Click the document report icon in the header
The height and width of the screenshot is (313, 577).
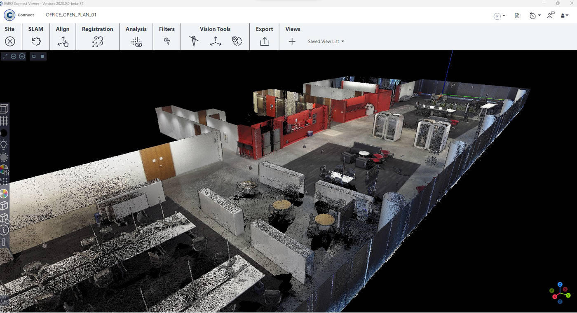pos(517,15)
